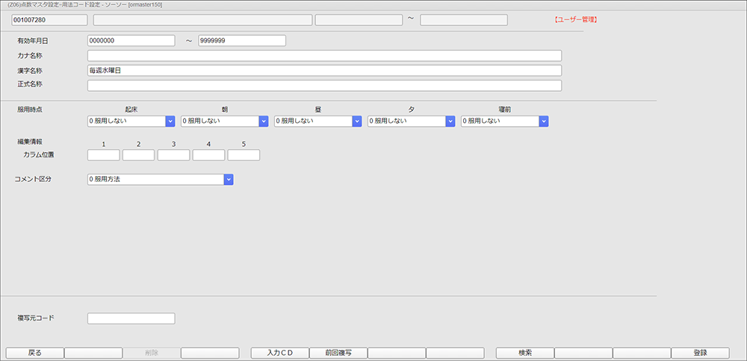Viewport: 747px width, 361px height.
Task: Click the 有効年月日 start date field
Action: point(131,40)
